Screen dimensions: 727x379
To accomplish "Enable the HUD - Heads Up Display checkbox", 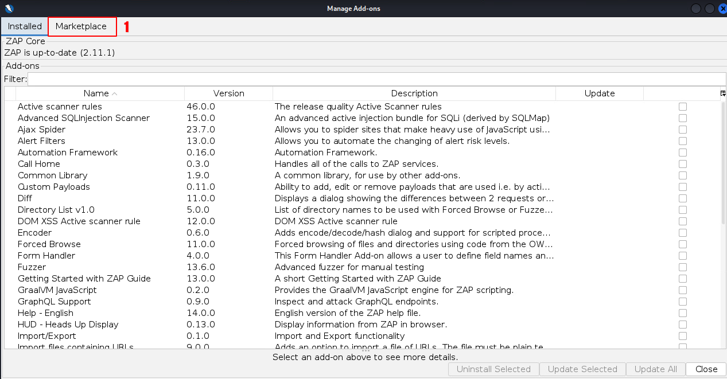I will click(x=682, y=325).
